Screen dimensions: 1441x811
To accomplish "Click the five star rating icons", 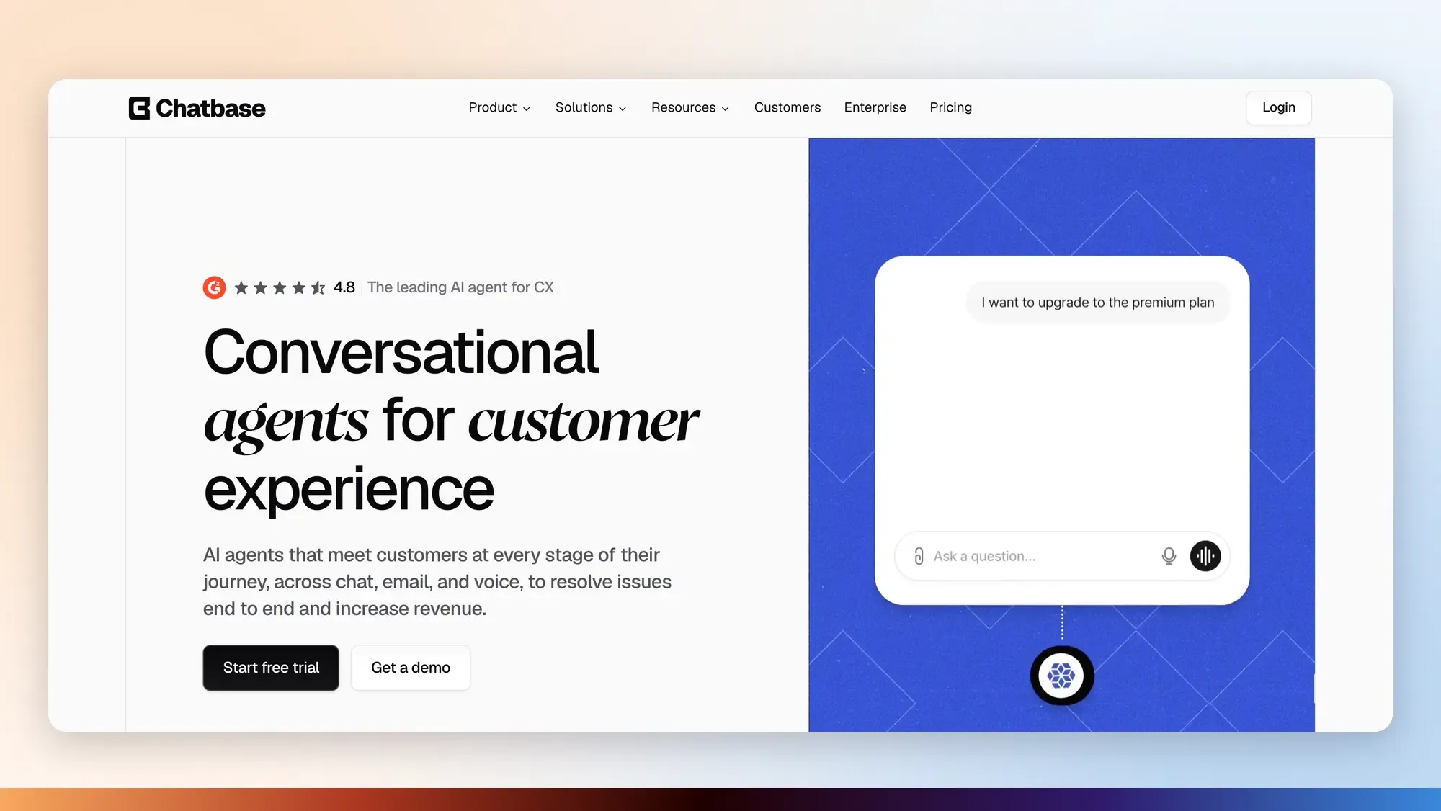I will pyautogui.click(x=280, y=288).
